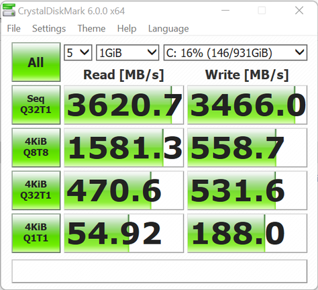Click the 4KiB Q32T1 read result 470.6

click(123, 190)
